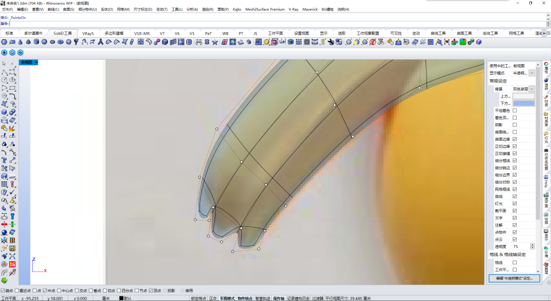
Task: Open the 背景 双色渐层 dropdown
Action: click(532, 89)
